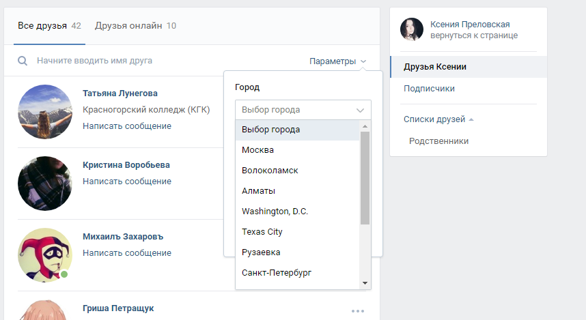586x320 pixels.
Task: Switch to the Друзья онлайн tab
Action: 135,26
